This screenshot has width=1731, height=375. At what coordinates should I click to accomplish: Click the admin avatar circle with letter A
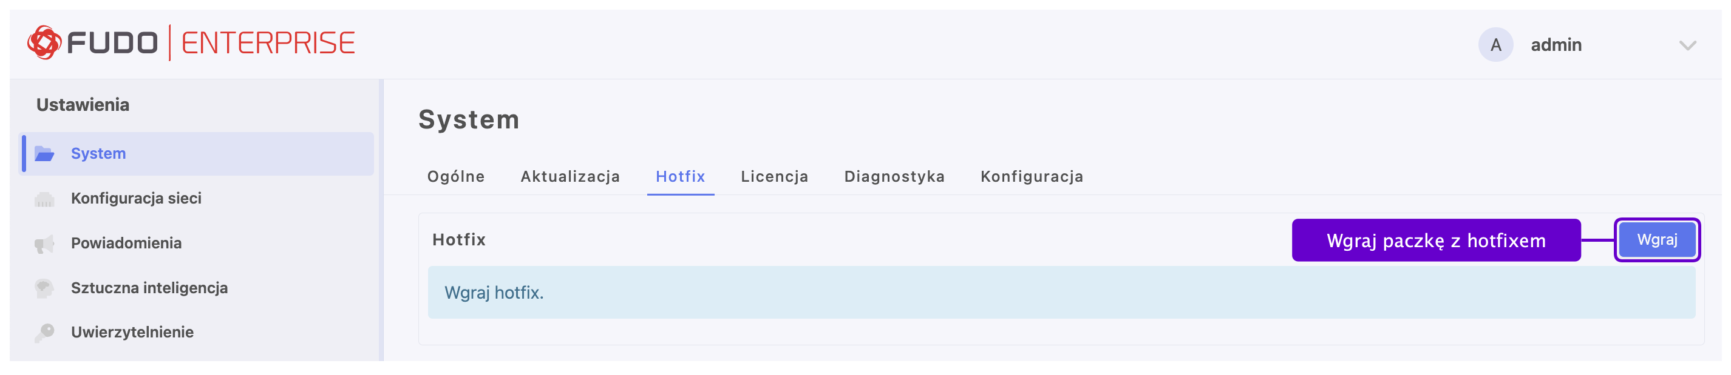point(1495,45)
